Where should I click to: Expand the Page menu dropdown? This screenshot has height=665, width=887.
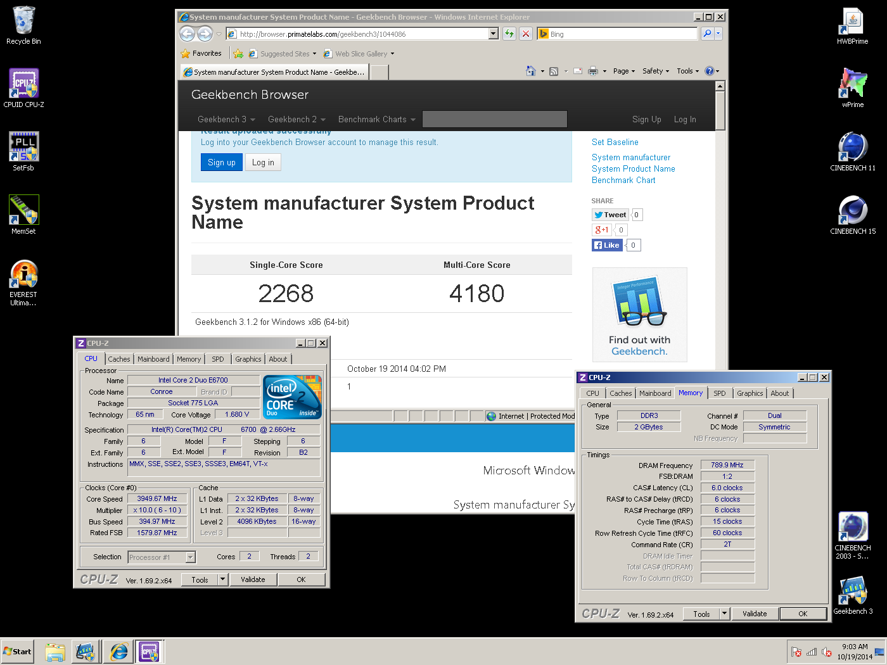pyautogui.click(x=624, y=71)
